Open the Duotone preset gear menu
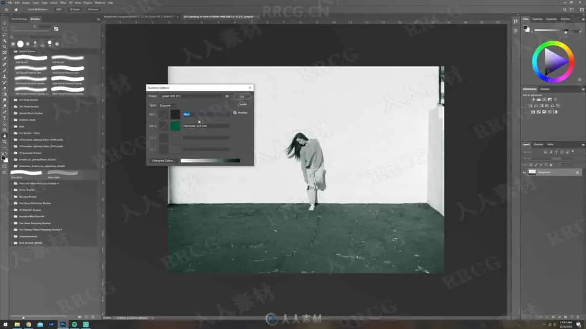This screenshot has width=586, height=329. click(x=227, y=96)
